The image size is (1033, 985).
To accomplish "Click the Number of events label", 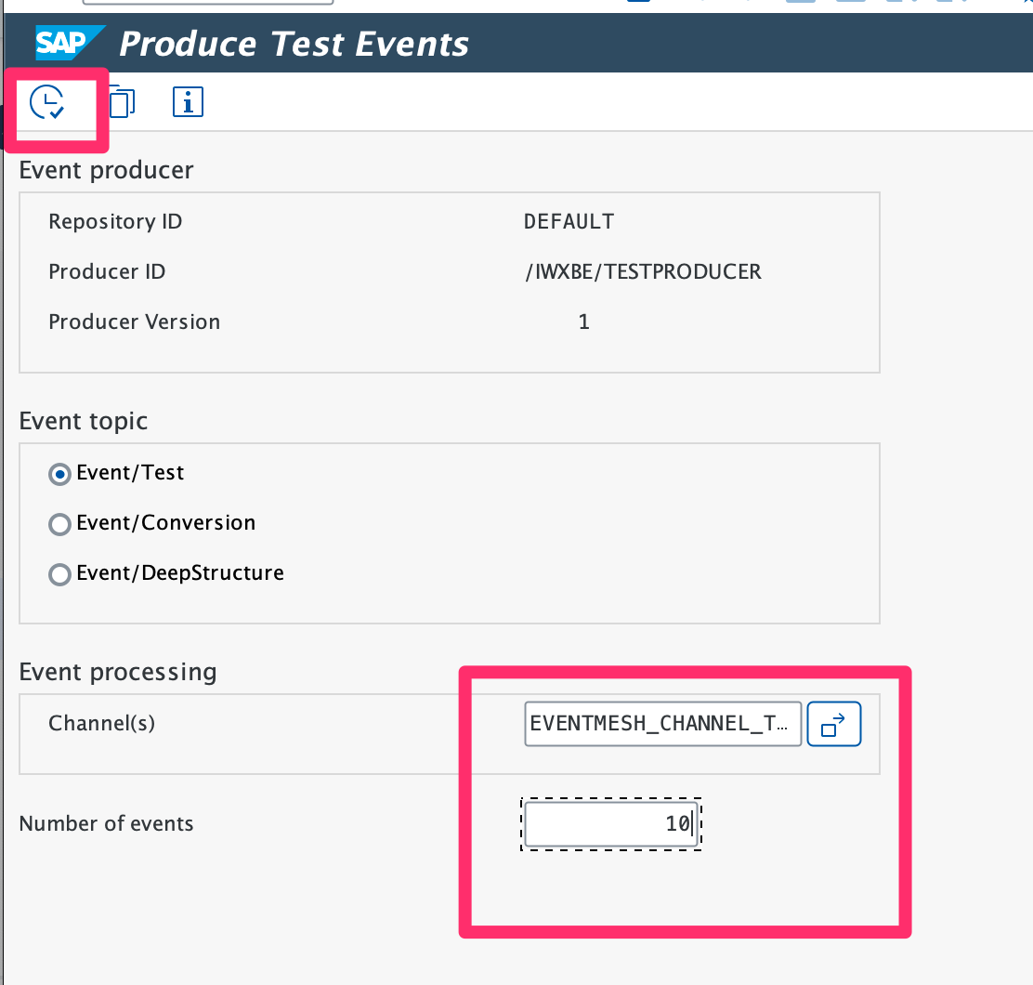I will pyautogui.click(x=106, y=823).
